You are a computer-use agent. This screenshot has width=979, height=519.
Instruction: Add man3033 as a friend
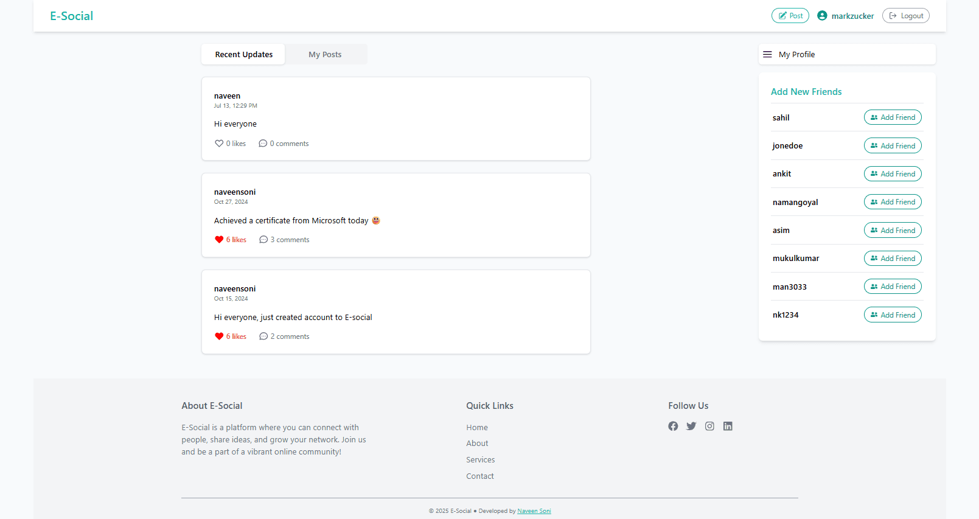point(893,287)
